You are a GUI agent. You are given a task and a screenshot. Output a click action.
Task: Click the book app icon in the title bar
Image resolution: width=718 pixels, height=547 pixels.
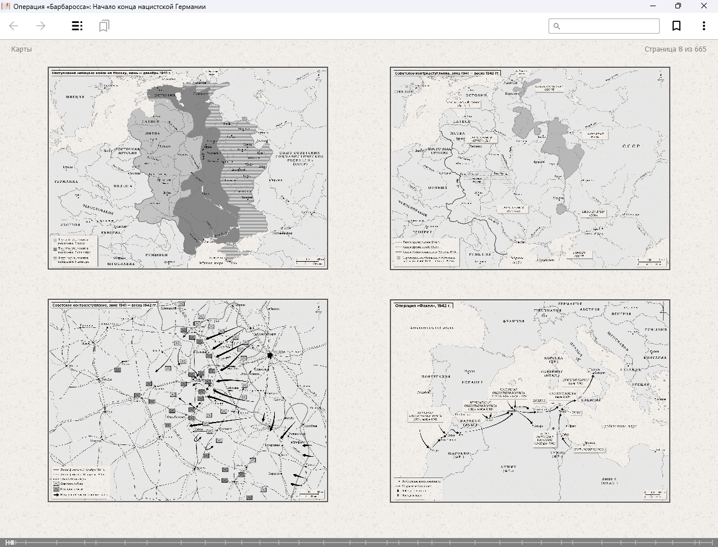(6, 6)
